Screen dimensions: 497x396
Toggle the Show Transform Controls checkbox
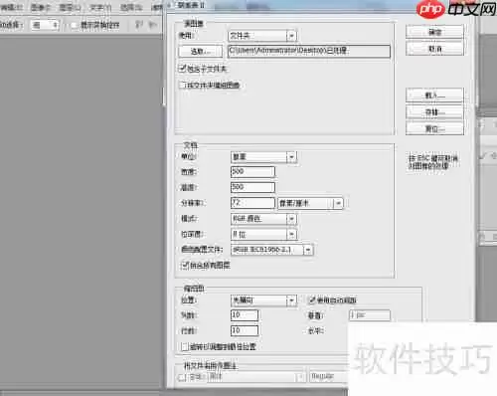click(75, 25)
